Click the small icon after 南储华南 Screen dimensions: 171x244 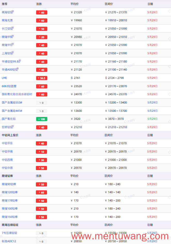13,36
